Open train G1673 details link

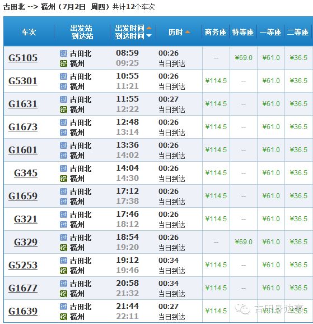[x=23, y=127]
